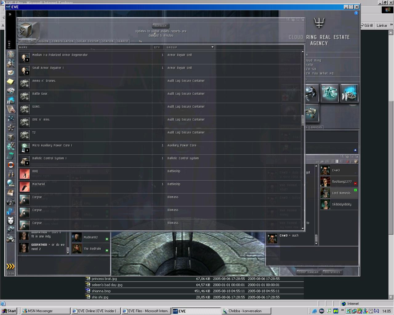Open the Search tab in Assets
This screenshot has height=315, width=394.
(x=123, y=41)
